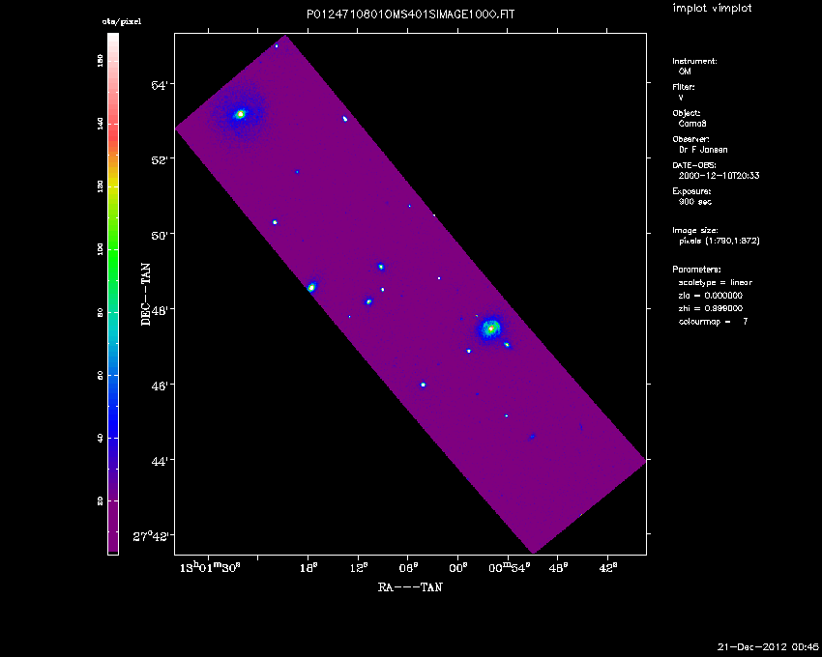Click the 48' declination tick label
This screenshot has height=657, width=822.
(160, 311)
